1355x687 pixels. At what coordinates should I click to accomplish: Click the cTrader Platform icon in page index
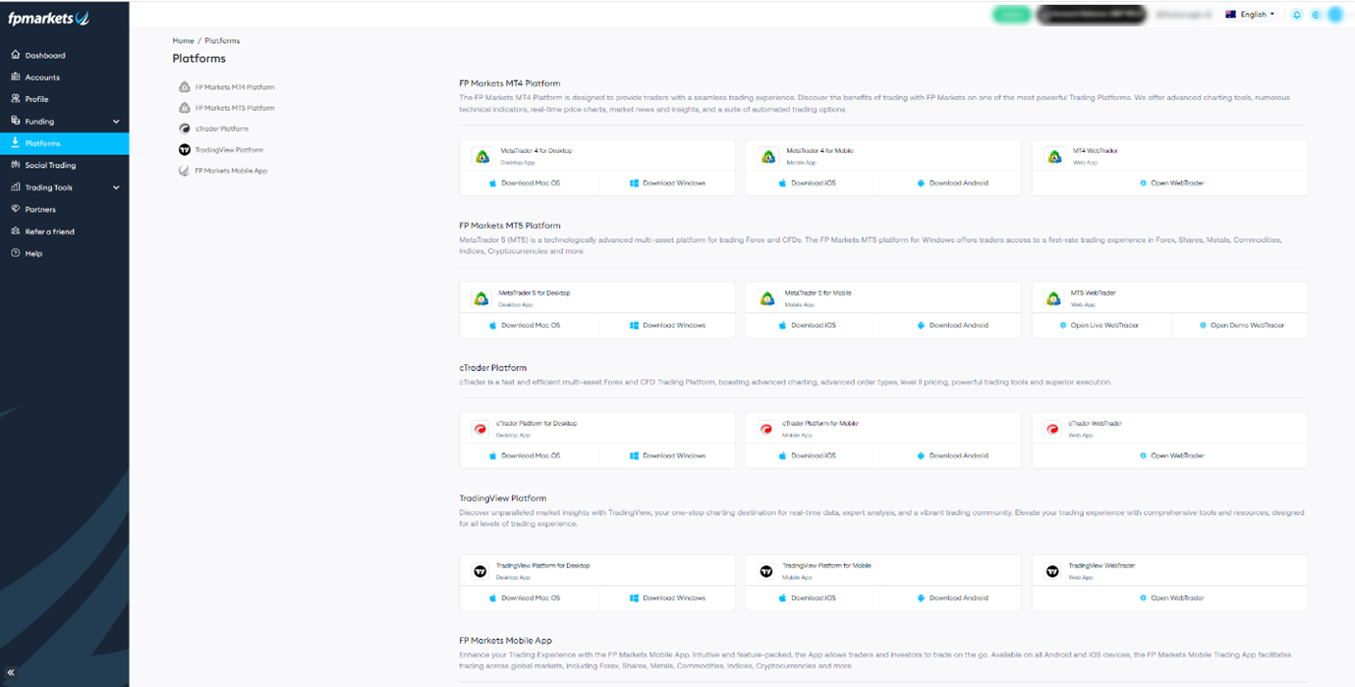pos(185,129)
